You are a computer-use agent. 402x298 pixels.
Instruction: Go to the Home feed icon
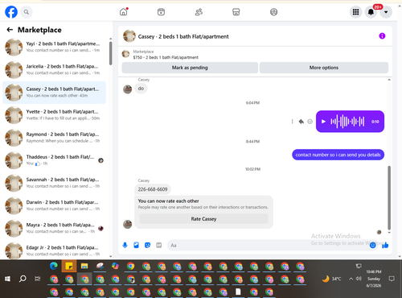(124, 12)
